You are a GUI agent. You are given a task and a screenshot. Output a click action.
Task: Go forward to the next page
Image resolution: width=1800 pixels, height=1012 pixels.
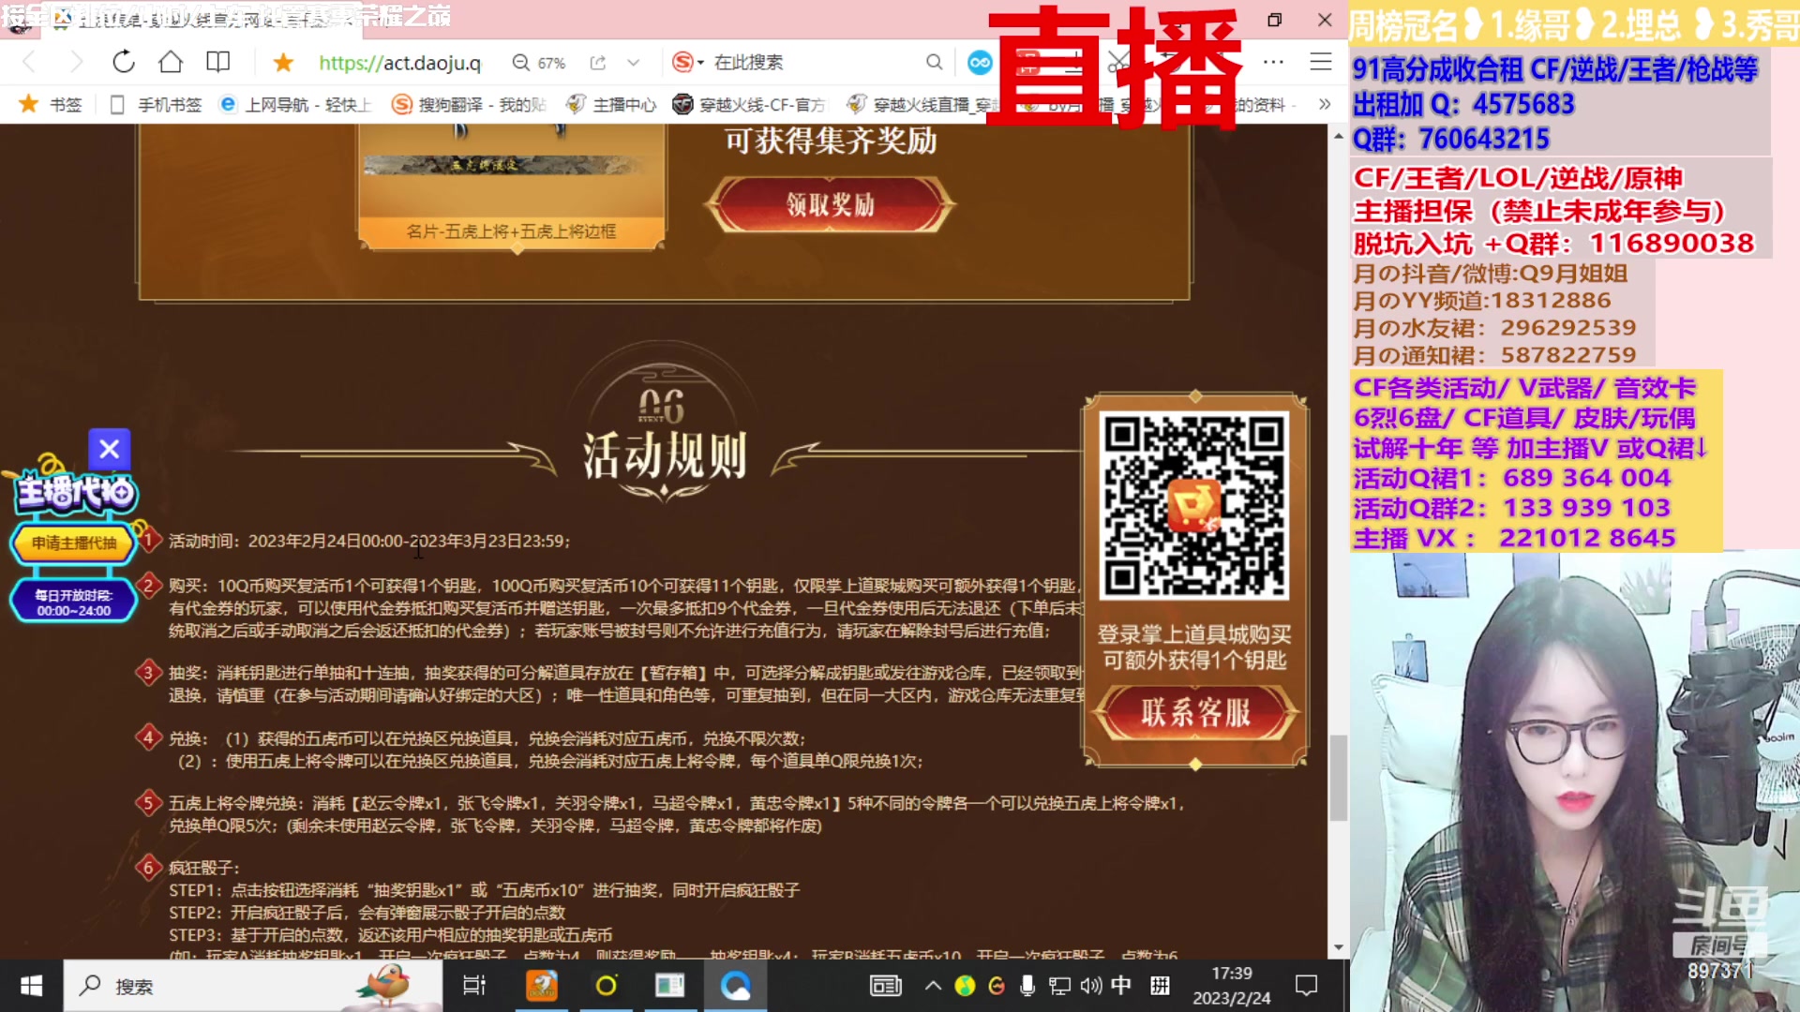76,63
